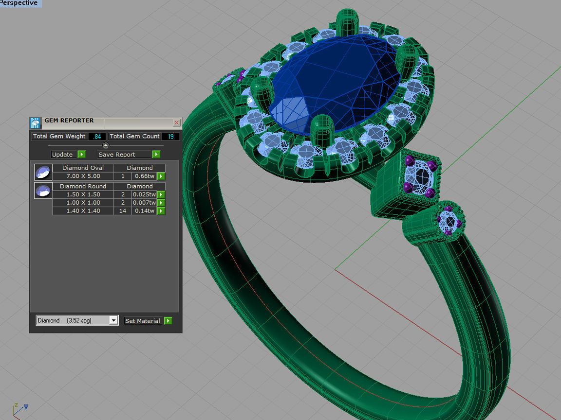This screenshot has height=420, width=561.
Task: Click the Diamond Round header cell
Action: pos(83,187)
